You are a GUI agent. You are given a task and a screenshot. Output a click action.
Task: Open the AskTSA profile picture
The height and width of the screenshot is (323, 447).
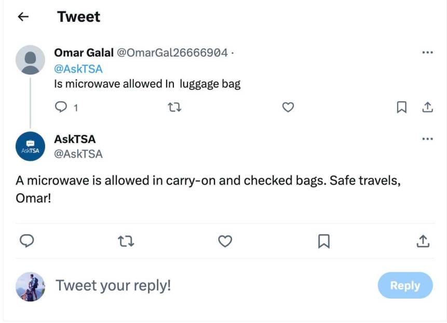point(30,146)
